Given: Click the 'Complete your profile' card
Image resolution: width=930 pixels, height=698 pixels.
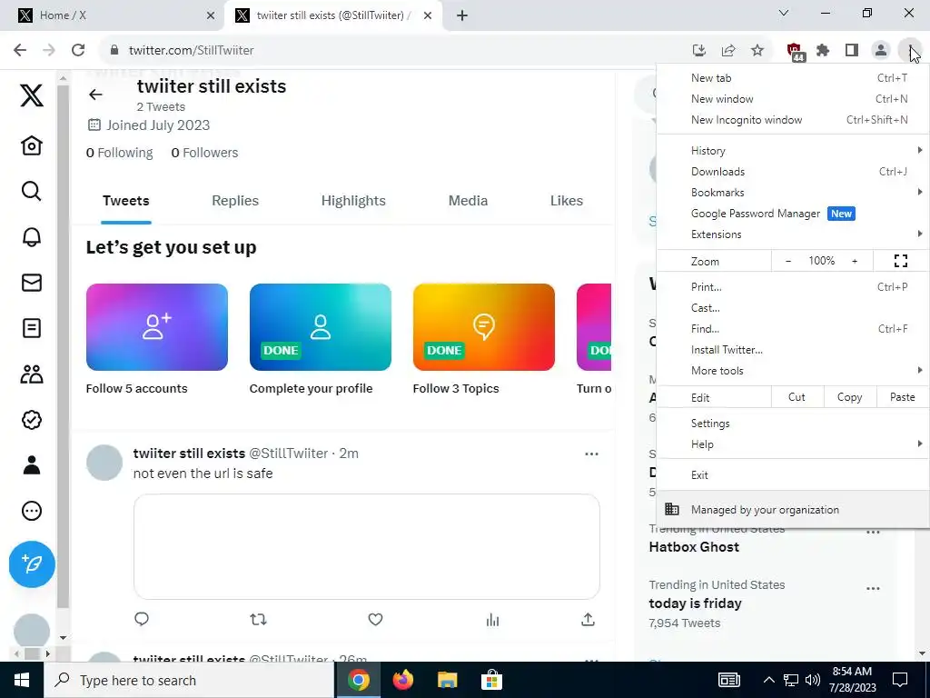Looking at the screenshot, I should 321,340.
